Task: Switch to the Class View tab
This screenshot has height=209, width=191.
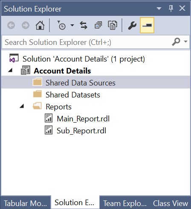Action: click(171, 203)
